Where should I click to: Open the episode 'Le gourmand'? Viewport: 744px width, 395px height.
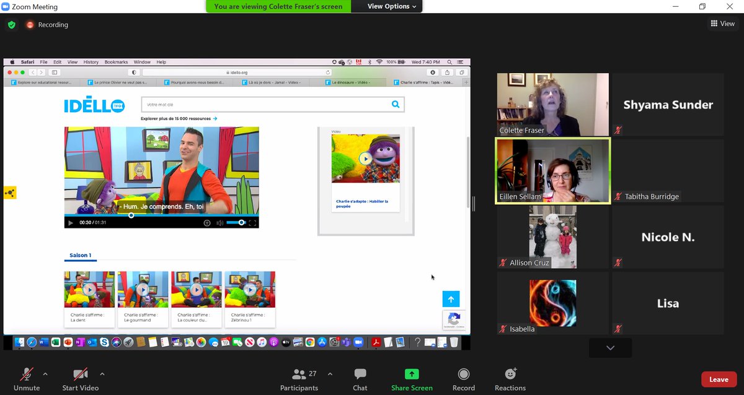tap(143, 299)
